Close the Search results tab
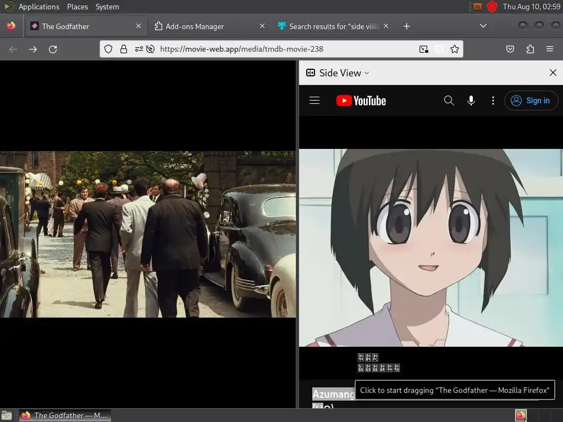Screen dimensions: 563x422 [385, 26]
